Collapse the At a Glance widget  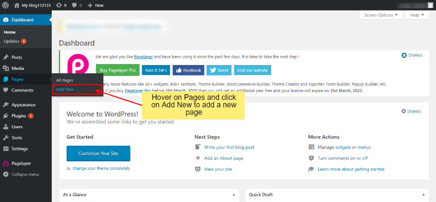(233, 195)
